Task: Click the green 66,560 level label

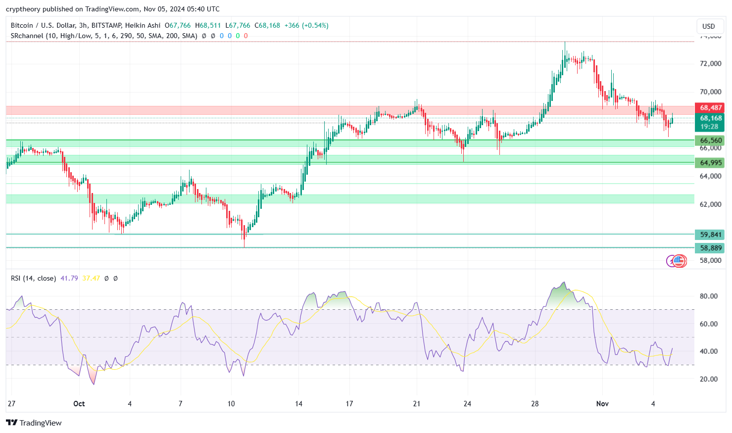Action: (x=710, y=141)
